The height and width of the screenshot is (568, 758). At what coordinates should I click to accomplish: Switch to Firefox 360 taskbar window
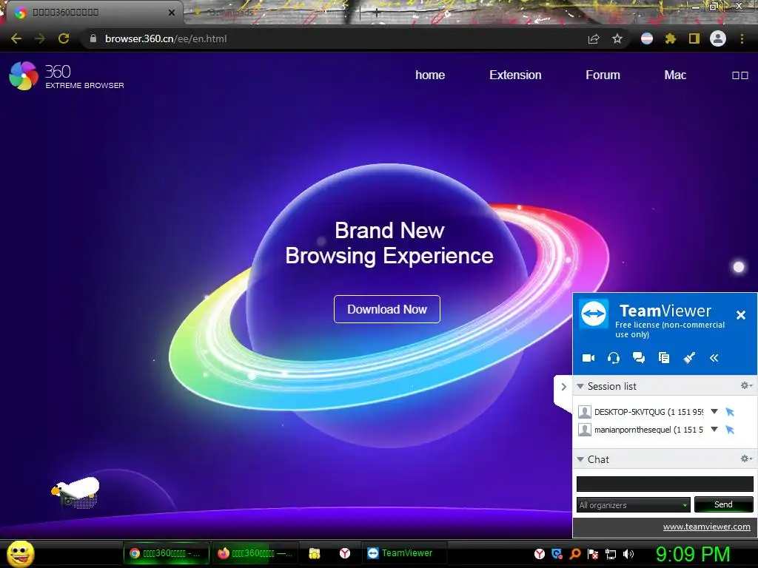click(255, 553)
